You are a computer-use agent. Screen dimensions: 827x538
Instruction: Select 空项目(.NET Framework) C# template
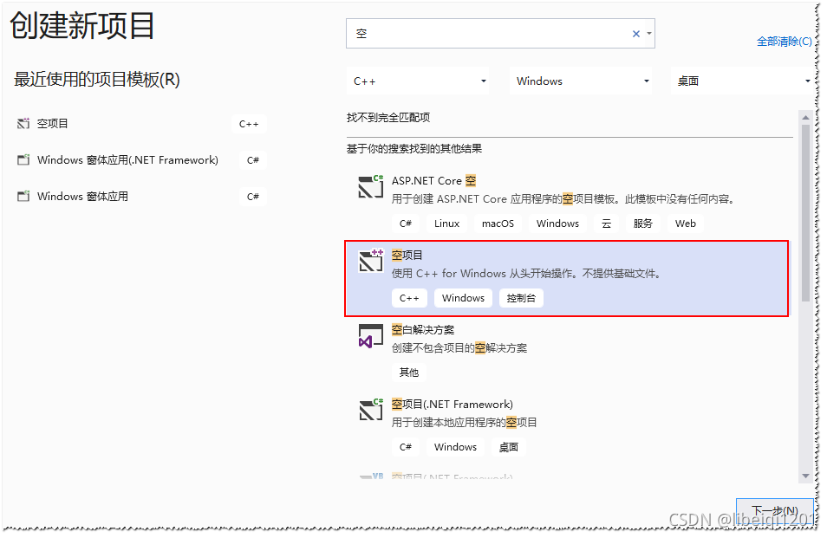click(x=568, y=426)
